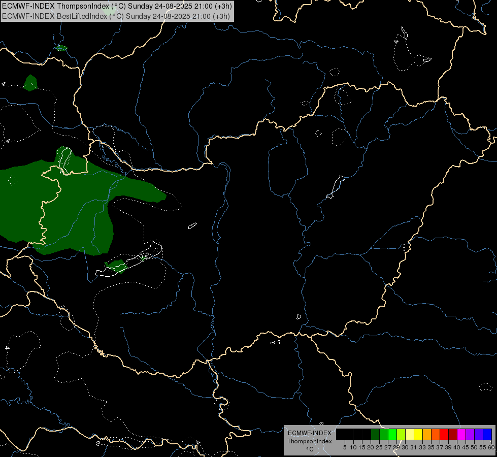Click the ECMWF-INDEX label in the legend box
Screen dimensions: 497x457
pyautogui.click(x=310, y=433)
